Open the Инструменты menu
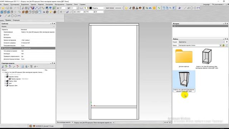Viewport: 229px width, 129px height. 59,4
